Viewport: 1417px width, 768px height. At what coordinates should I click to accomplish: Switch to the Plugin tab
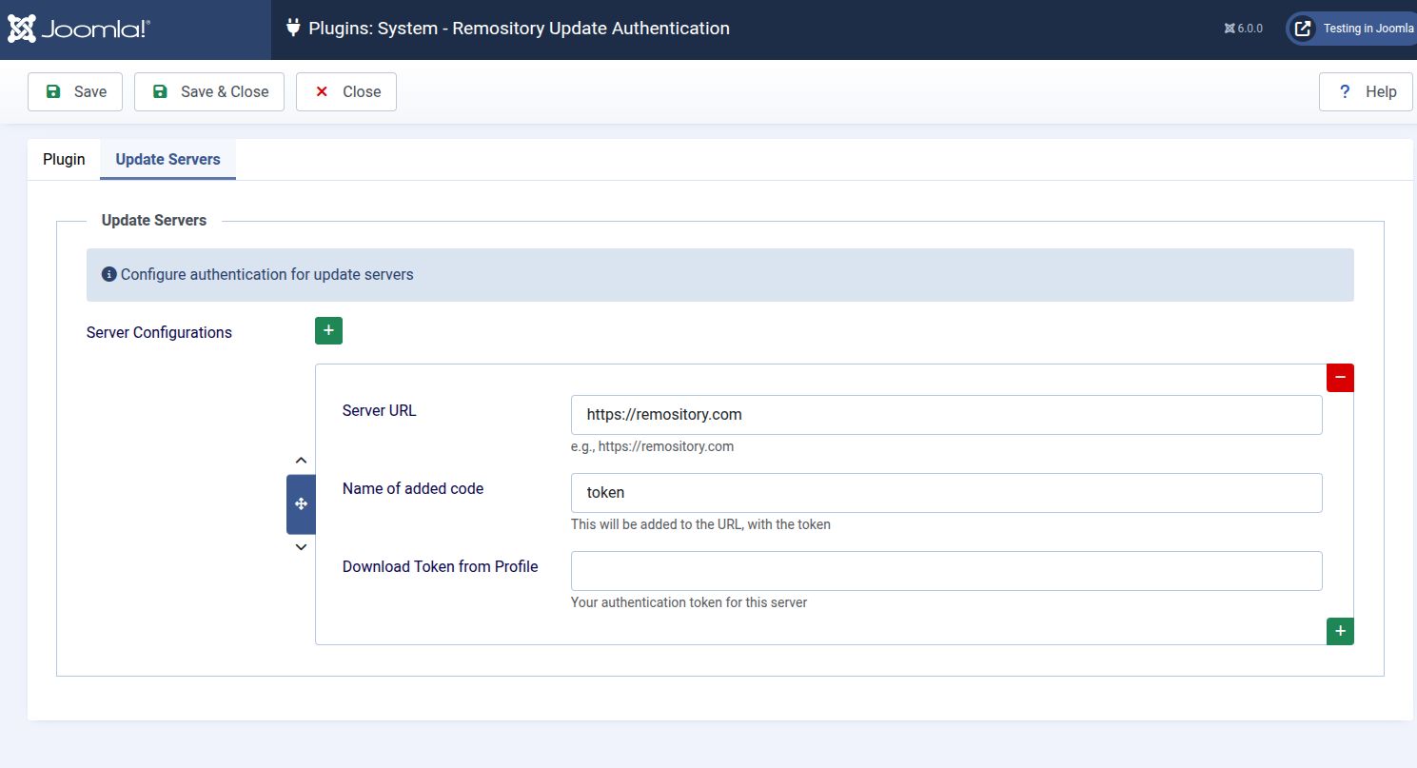click(x=64, y=160)
